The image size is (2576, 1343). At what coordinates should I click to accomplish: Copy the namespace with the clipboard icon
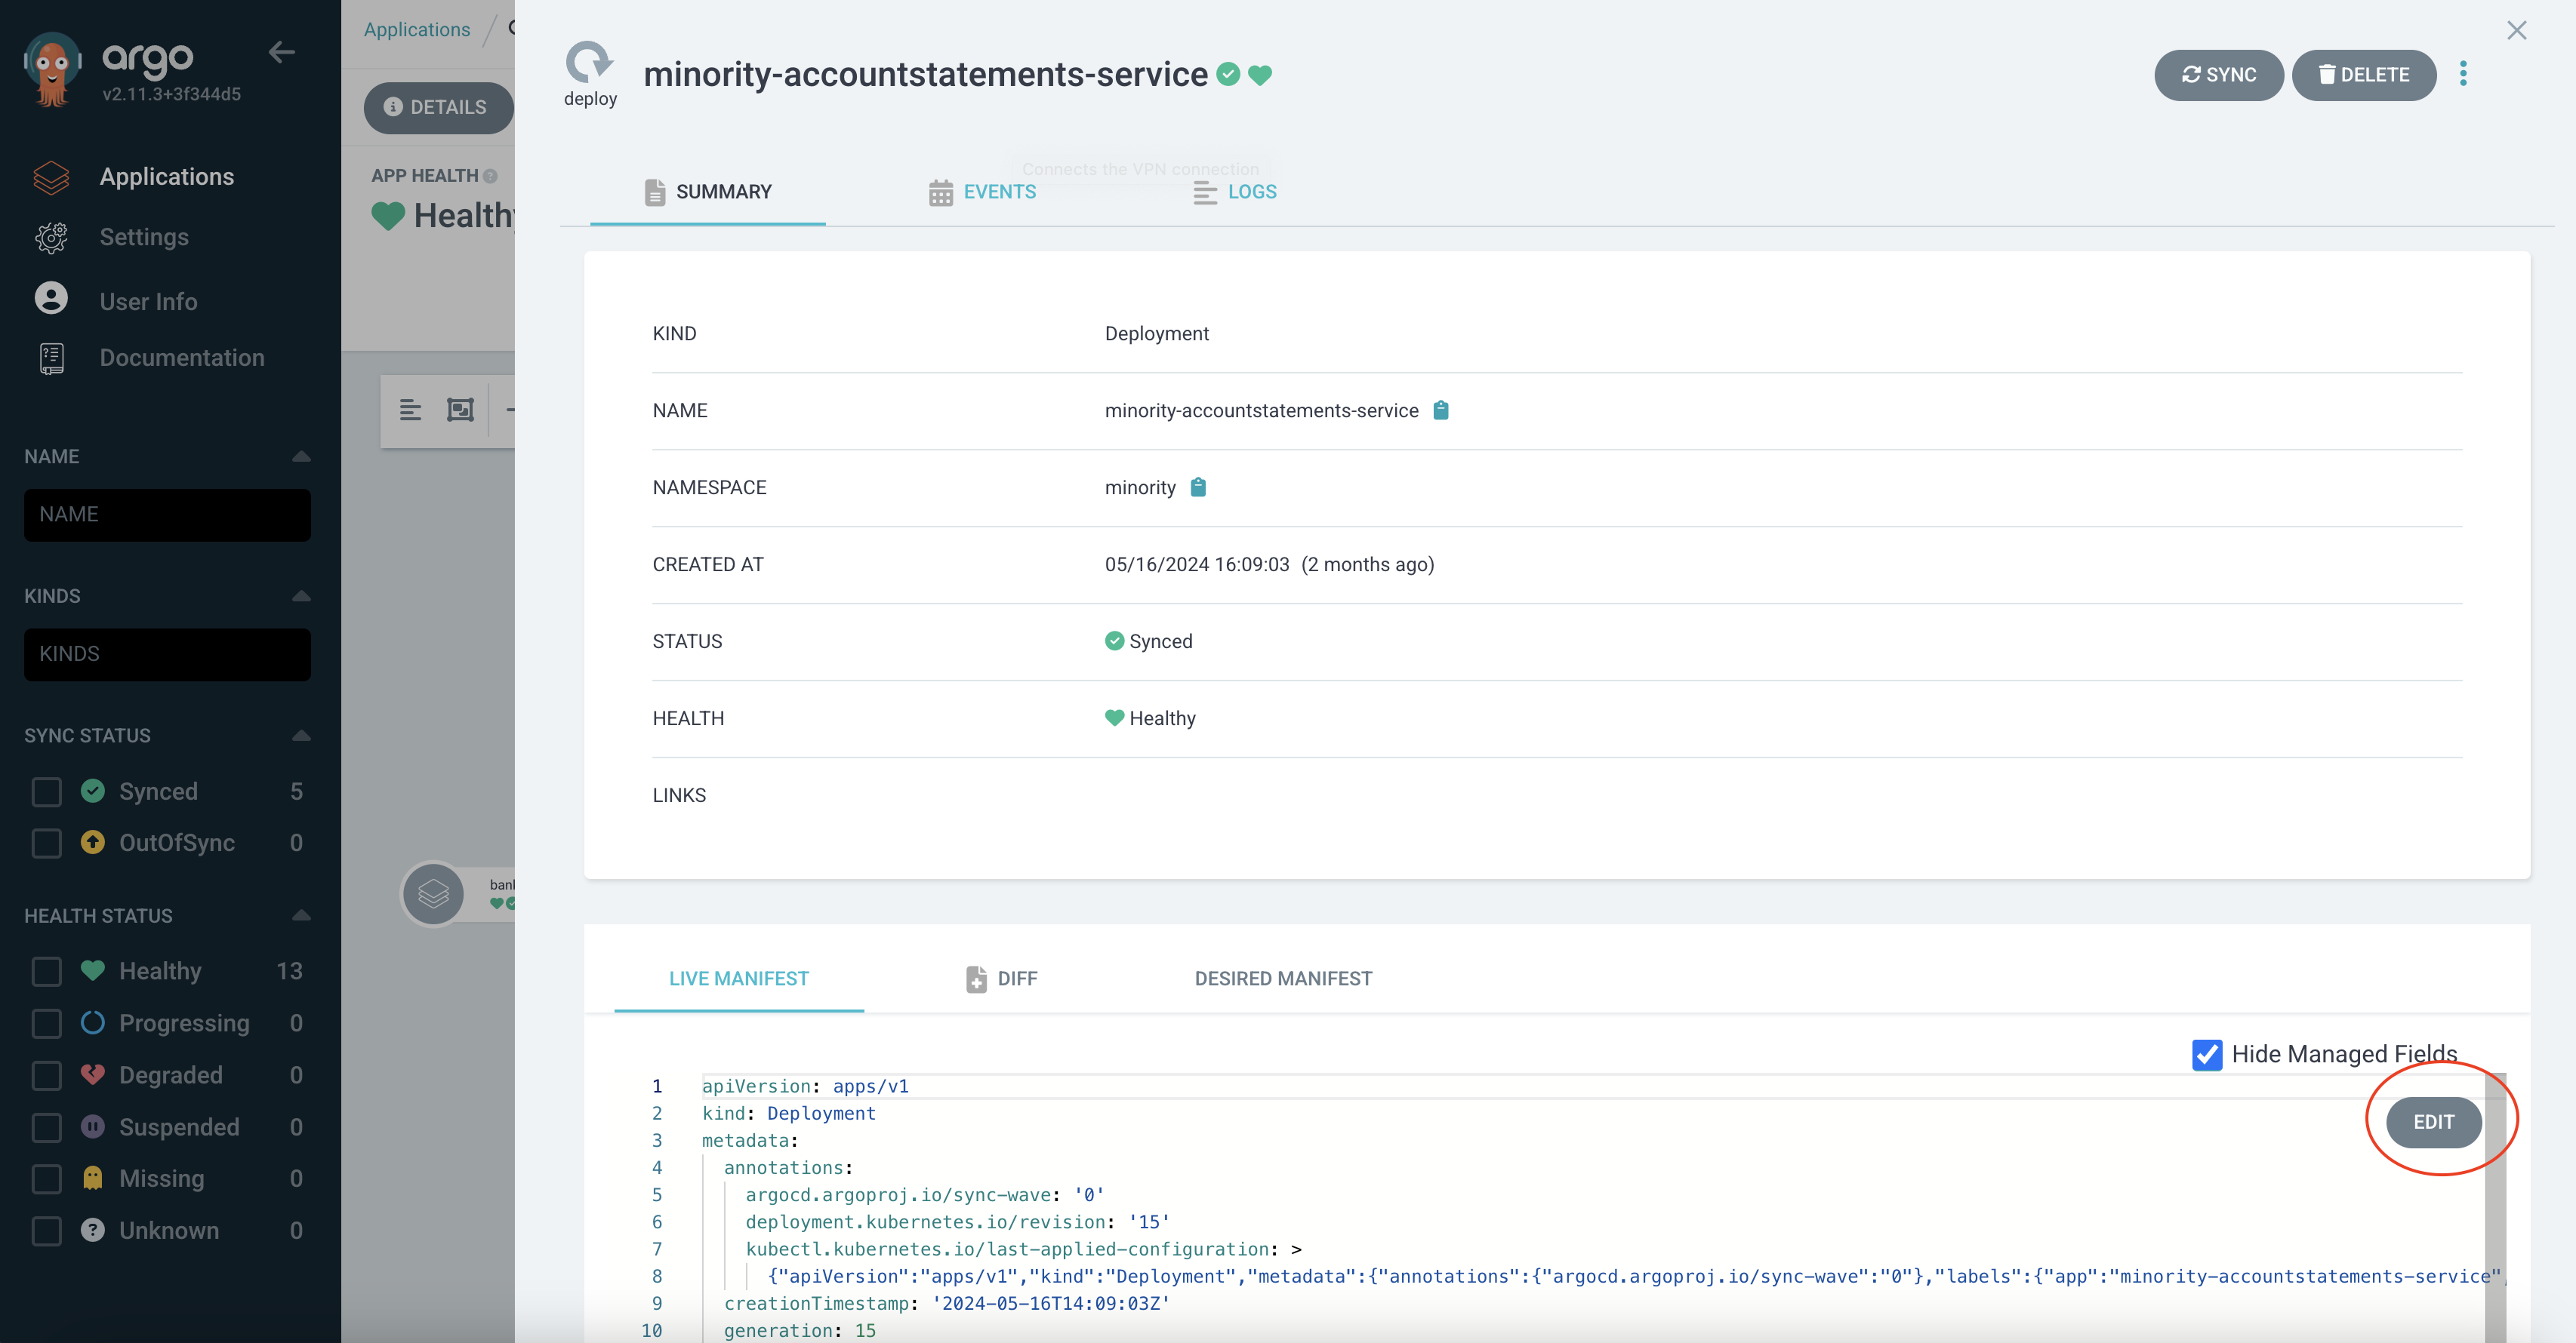(x=1198, y=487)
